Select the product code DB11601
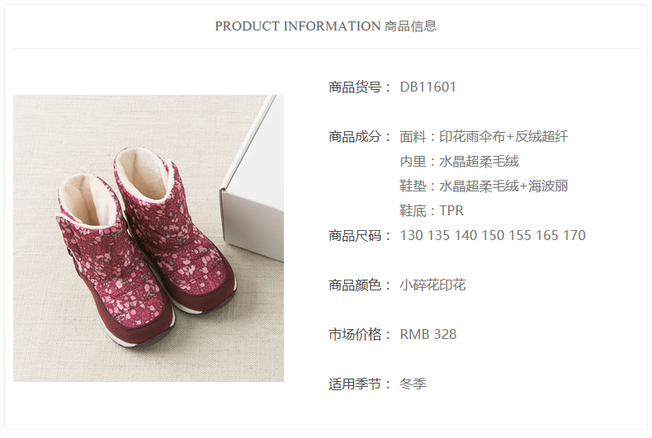 [428, 87]
